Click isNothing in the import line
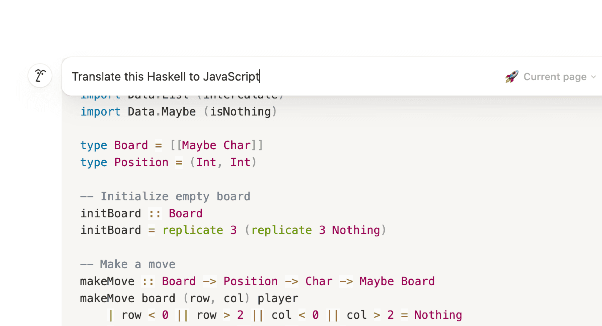The image size is (602, 326). point(240,112)
